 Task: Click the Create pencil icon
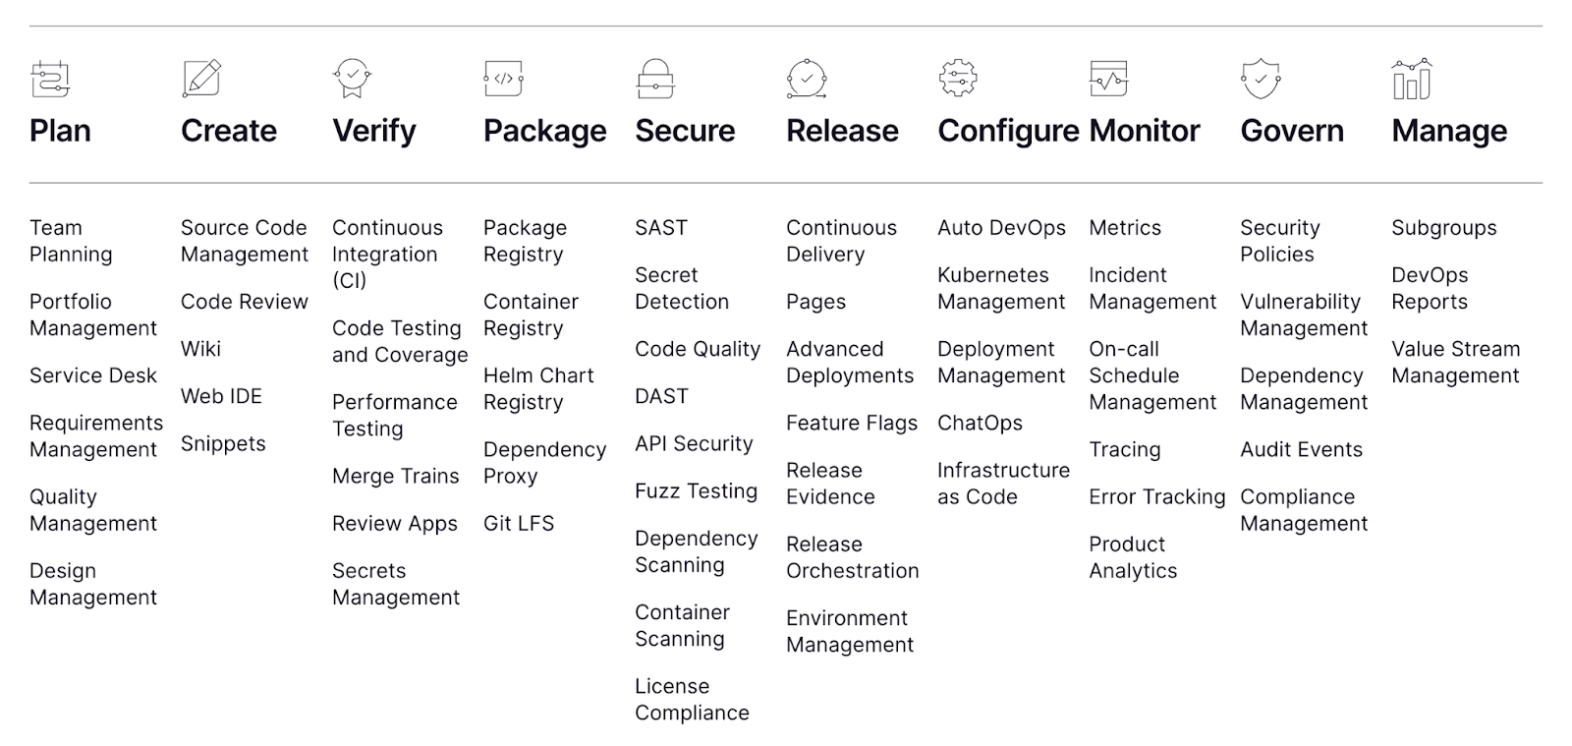click(x=201, y=79)
